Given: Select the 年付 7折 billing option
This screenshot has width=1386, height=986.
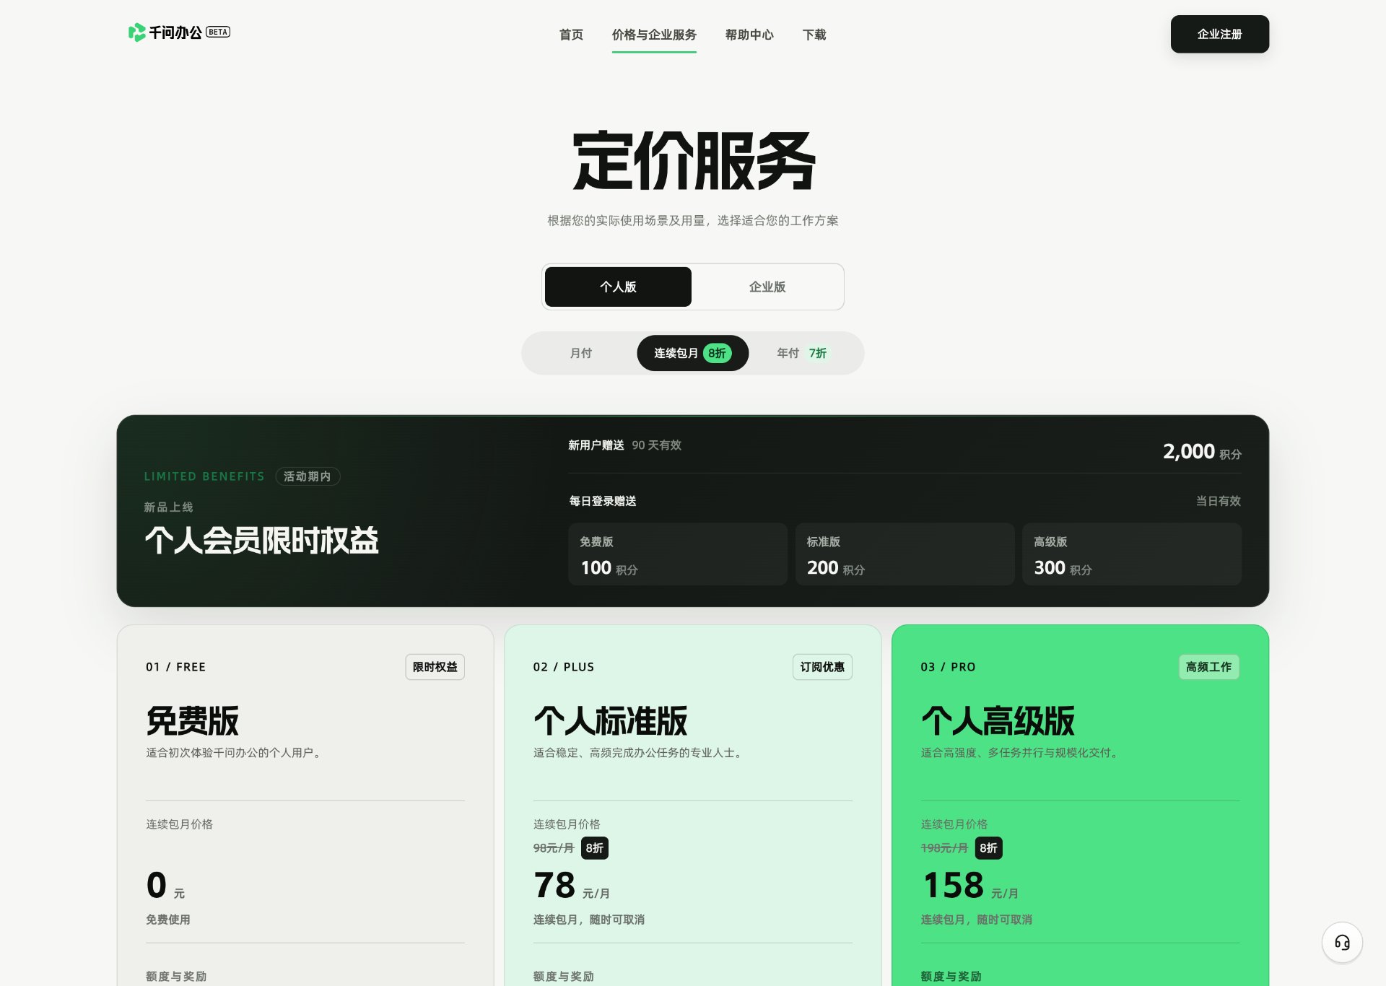Looking at the screenshot, I should click(x=803, y=353).
